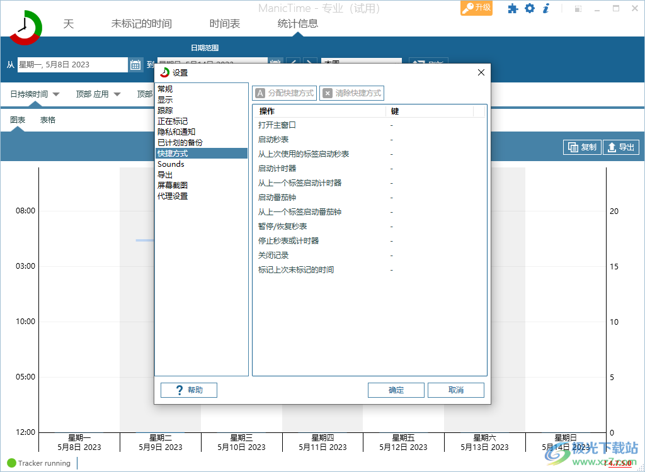Image resolution: width=645 pixels, height=472 pixels.
Task: Select the 从上一个标签启动计时器 row
Action: pyautogui.click(x=369, y=183)
